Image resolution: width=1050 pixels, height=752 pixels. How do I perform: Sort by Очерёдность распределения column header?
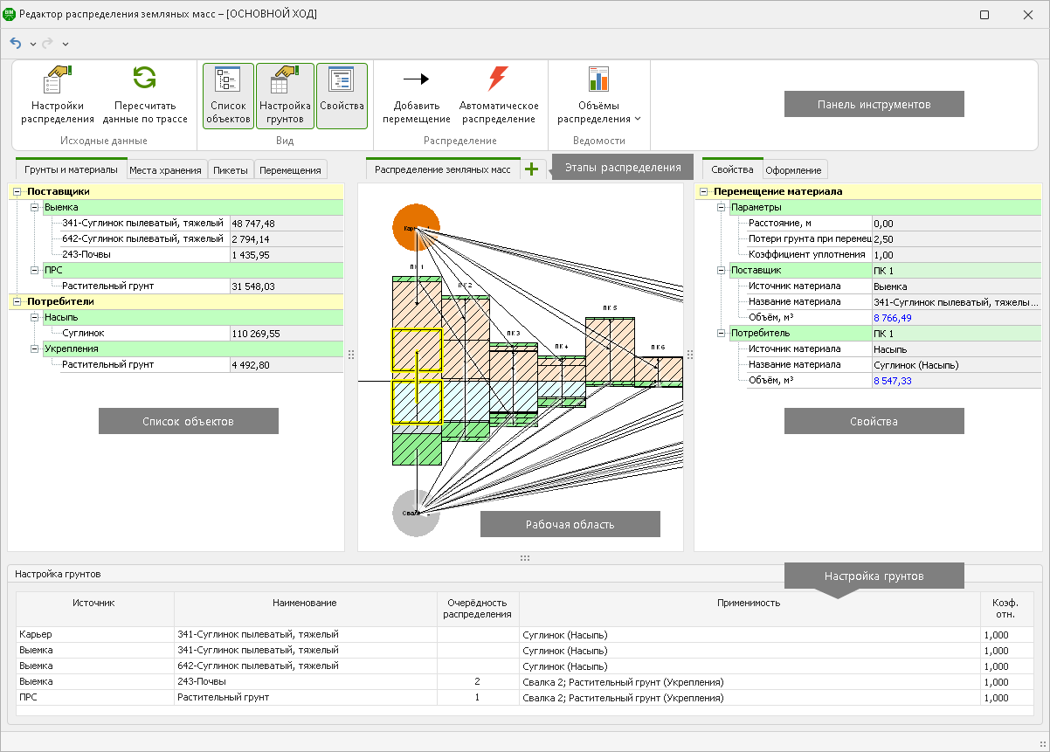[x=477, y=608]
